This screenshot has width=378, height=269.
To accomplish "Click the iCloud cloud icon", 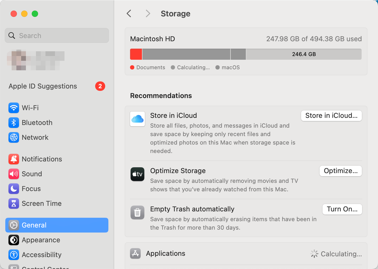I will pyautogui.click(x=137, y=119).
